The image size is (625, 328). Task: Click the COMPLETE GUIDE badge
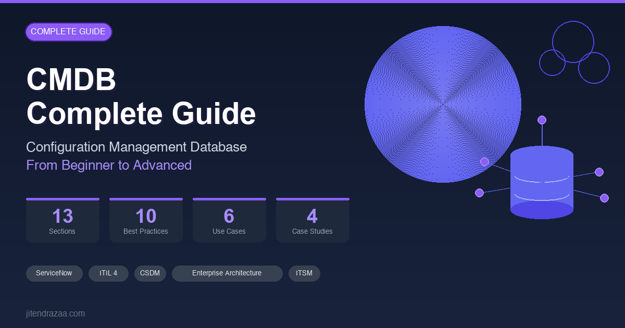click(69, 32)
